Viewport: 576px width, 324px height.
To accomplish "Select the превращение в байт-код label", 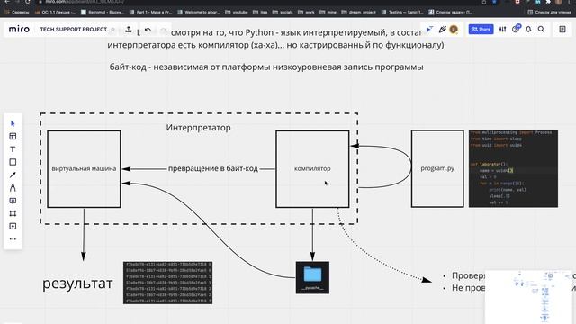I will [213, 168].
